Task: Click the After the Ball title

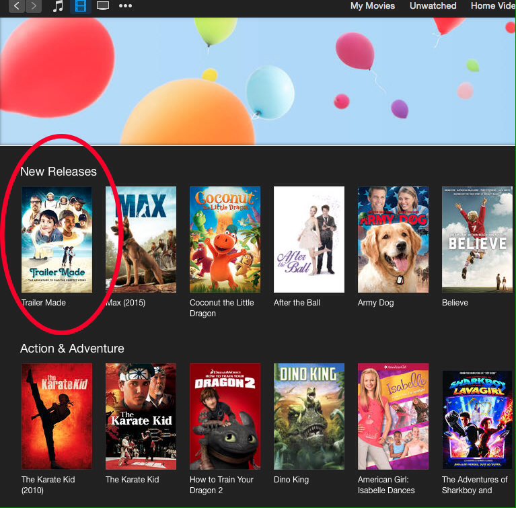Action: (x=297, y=303)
